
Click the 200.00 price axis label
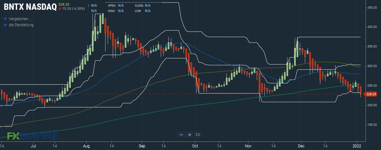372,105
